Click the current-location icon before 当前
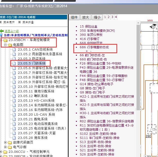The height and width of the screenshot is (157, 158). [x=1, y=35]
